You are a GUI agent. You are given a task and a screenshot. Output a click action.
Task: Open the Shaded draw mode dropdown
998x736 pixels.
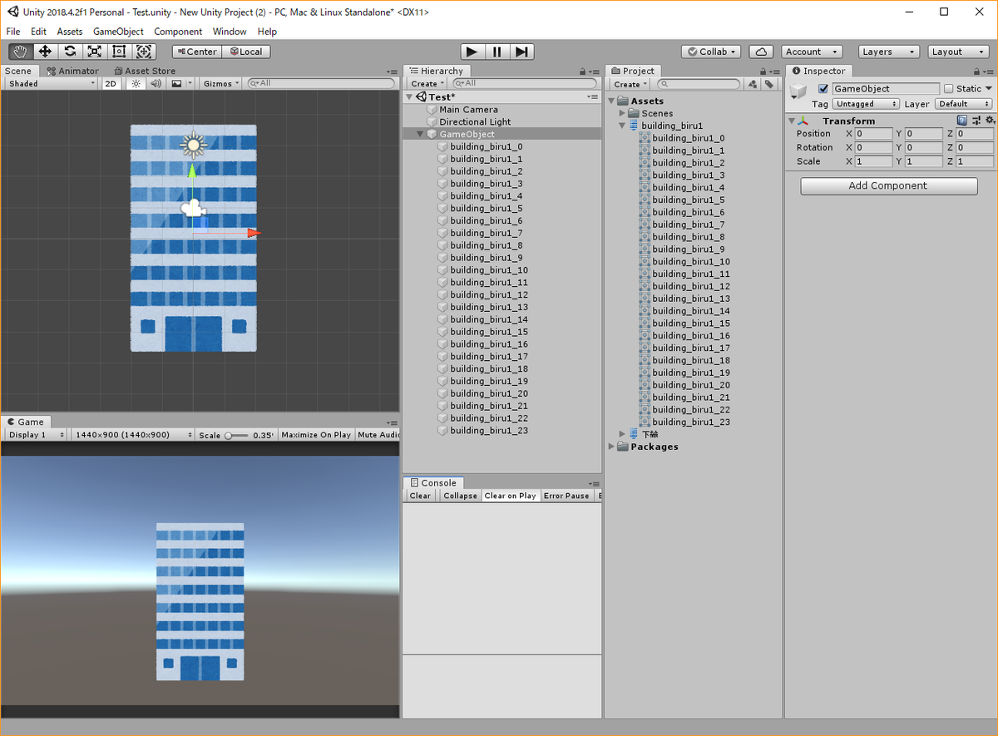(x=52, y=83)
